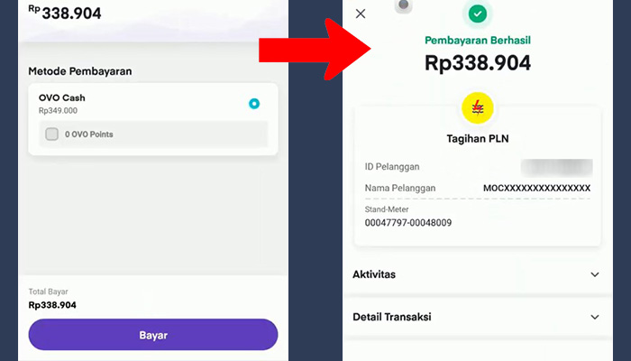Tap the Stand-Meter reading 00047797-00048009
This screenshot has width=631, height=361.
408,223
